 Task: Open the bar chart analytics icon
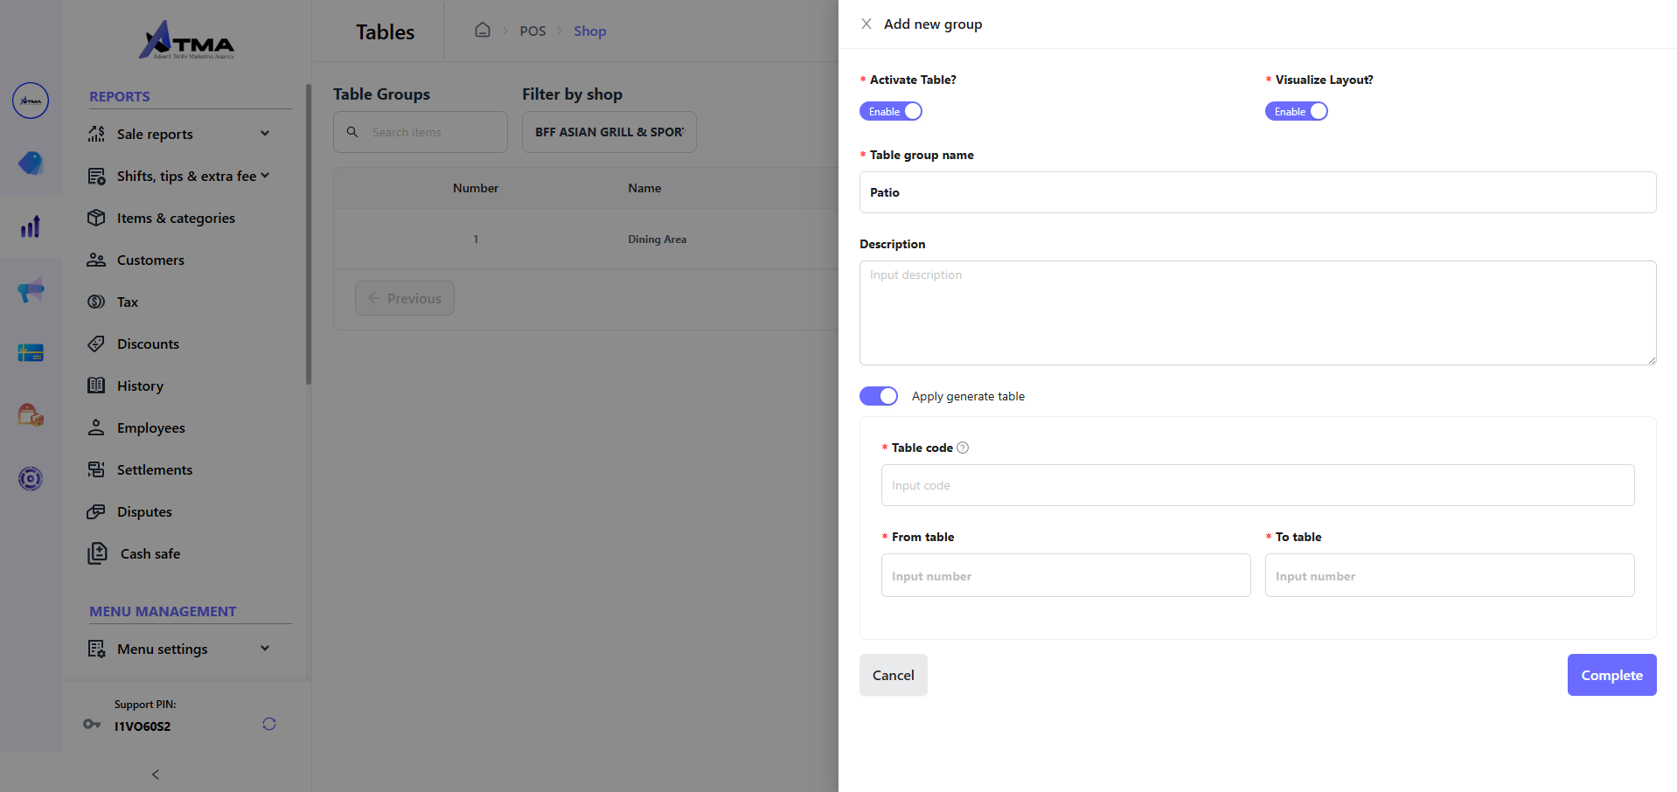point(31,227)
